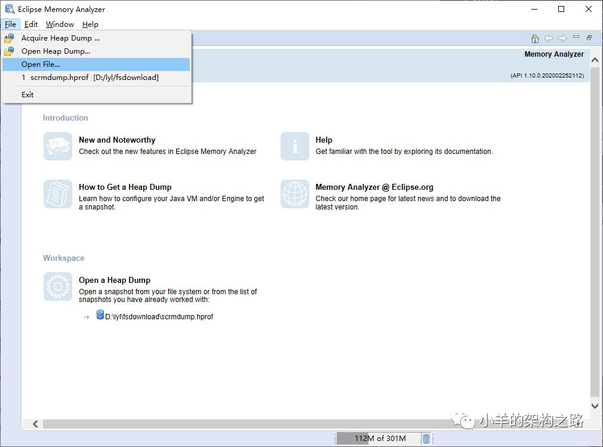The height and width of the screenshot is (447, 603).
Task: Click the Open a Heap Dump gear icon
Action: pyautogui.click(x=58, y=286)
